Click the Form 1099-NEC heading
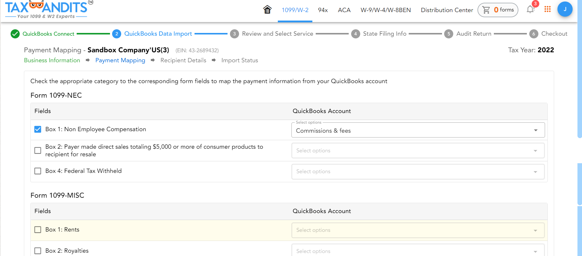The width and height of the screenshot is (582, 256). coord(56,95)
